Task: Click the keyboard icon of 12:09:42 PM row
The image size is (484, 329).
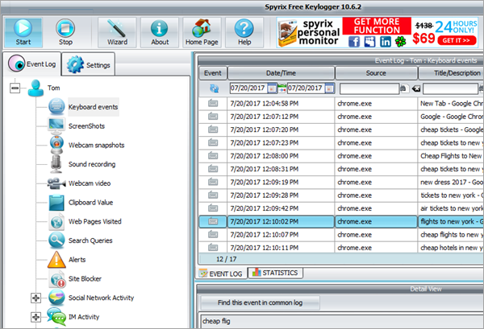Action: (213, 208)
